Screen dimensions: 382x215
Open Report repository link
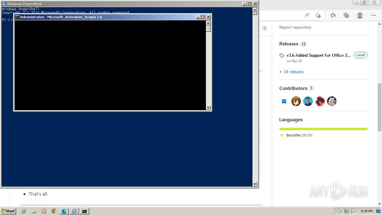click(295, 27)
